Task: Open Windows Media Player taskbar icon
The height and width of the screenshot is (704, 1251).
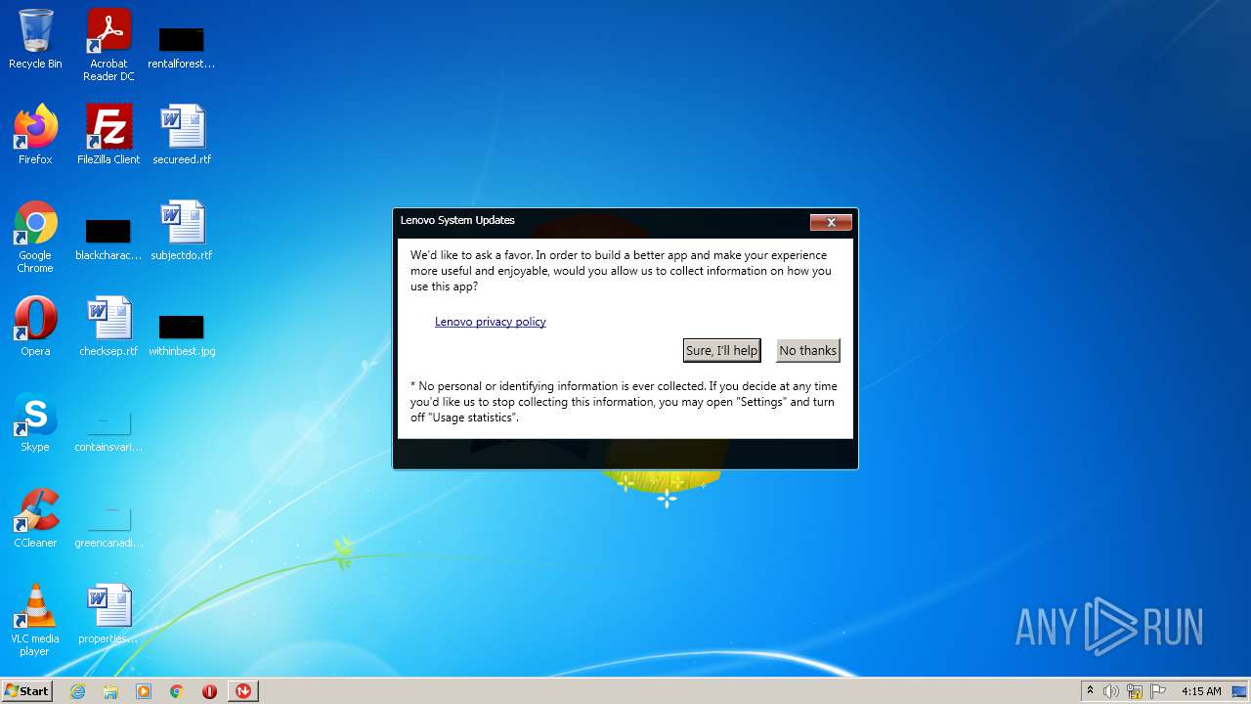Action: pyautogui.click(x=144, y=691)
